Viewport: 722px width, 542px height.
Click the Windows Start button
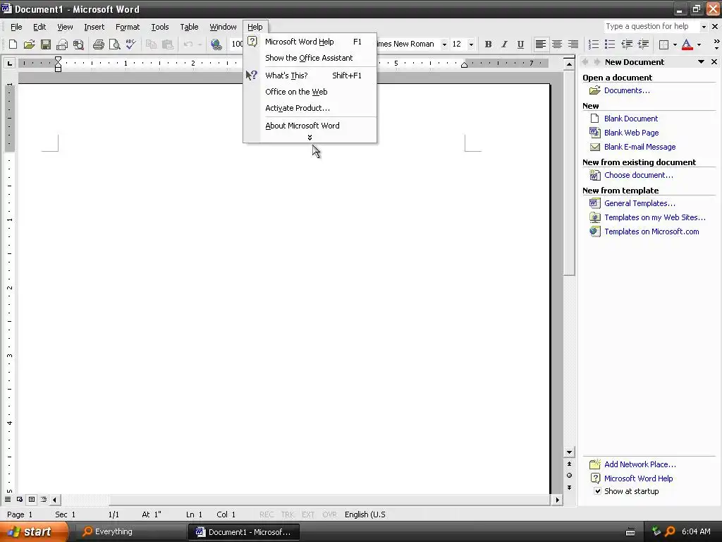34,532
